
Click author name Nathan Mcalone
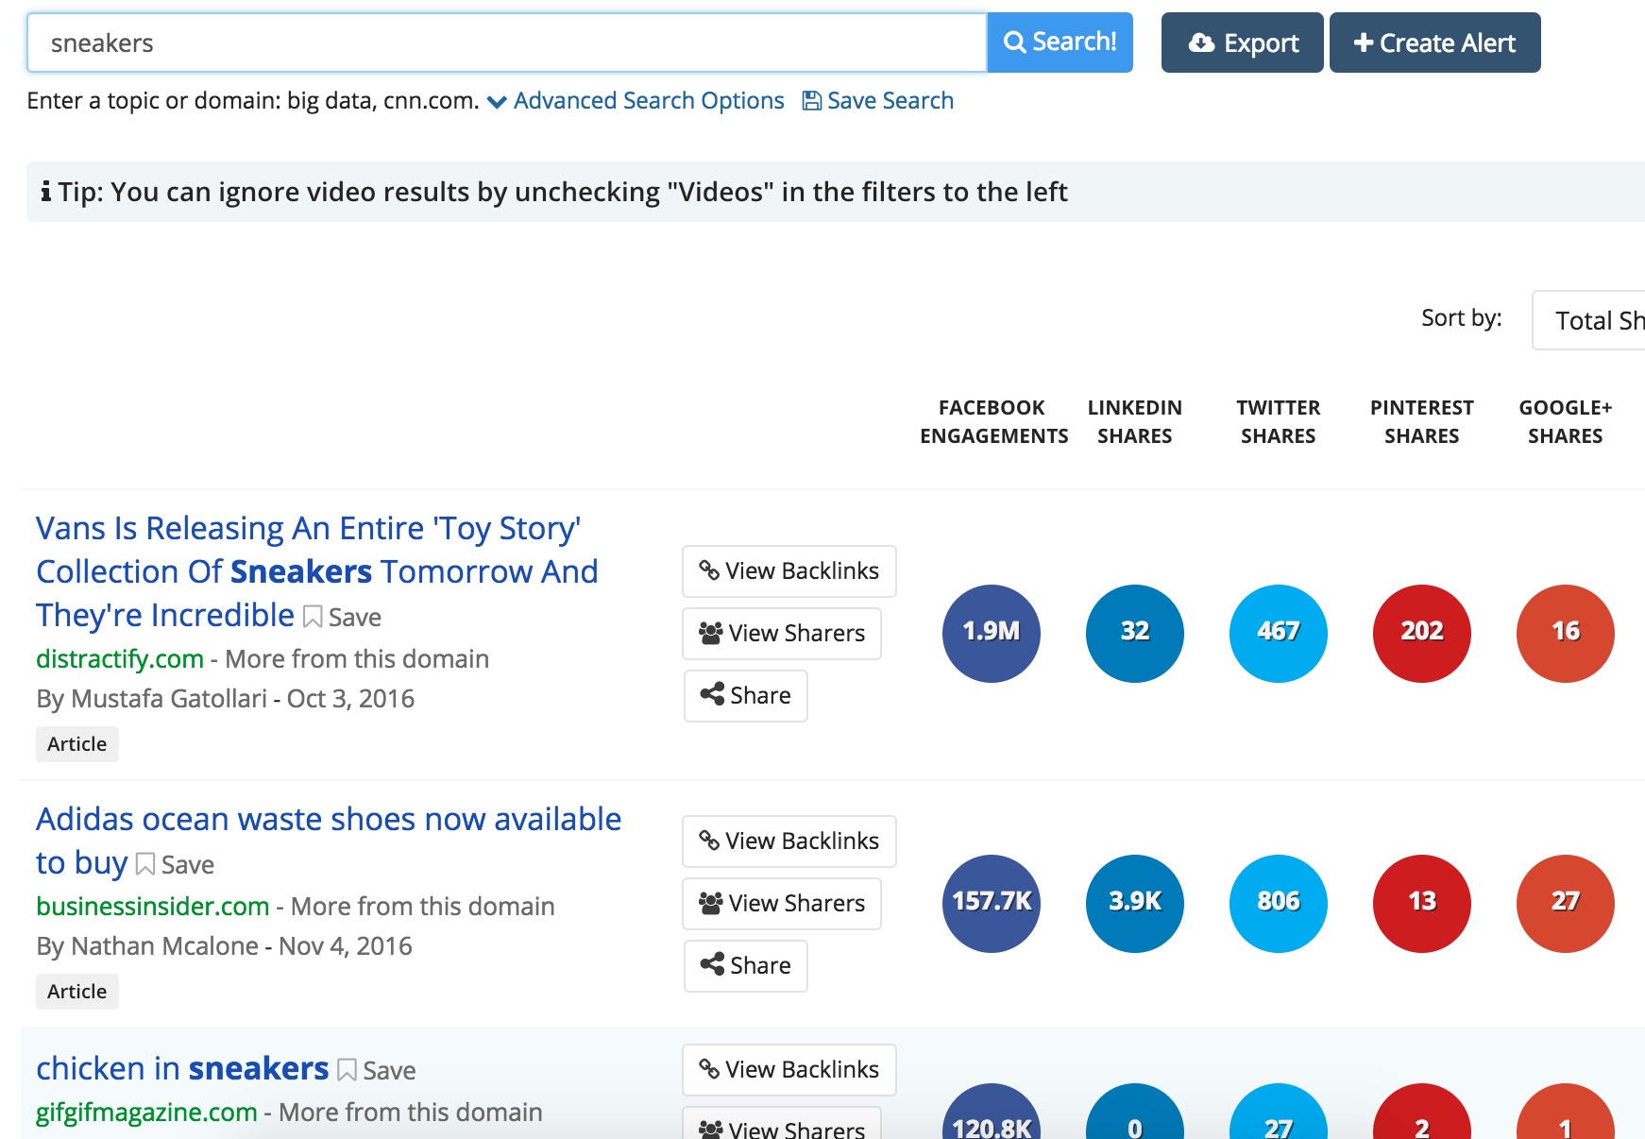[164, 946]
